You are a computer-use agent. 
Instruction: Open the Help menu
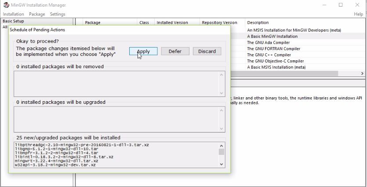(358, 14)
